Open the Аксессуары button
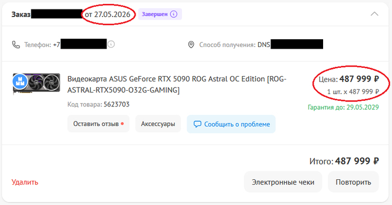 point(158,124)
